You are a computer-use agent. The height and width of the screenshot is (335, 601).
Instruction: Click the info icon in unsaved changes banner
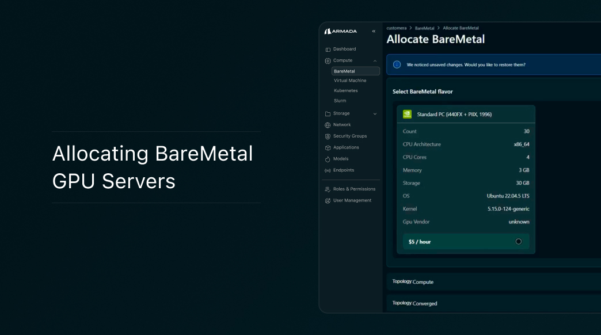pos(397,64)
